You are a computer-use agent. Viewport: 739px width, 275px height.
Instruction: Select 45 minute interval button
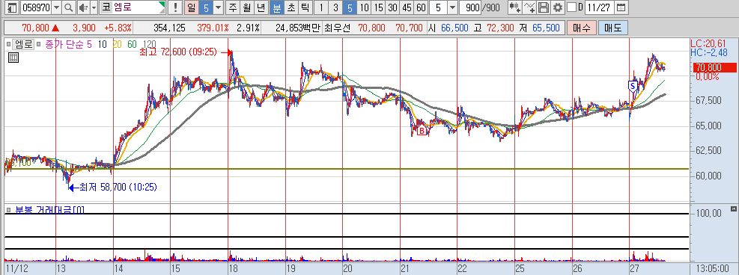click(x=407, y=7)
